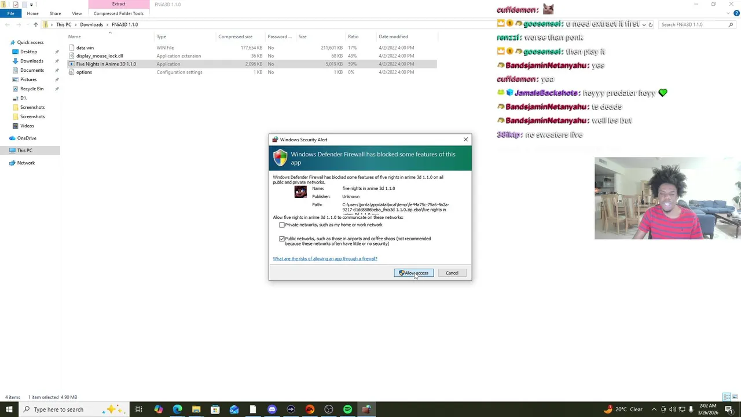741x417 pixels.
Task: Select the data.win file
Action: [85, 47]
